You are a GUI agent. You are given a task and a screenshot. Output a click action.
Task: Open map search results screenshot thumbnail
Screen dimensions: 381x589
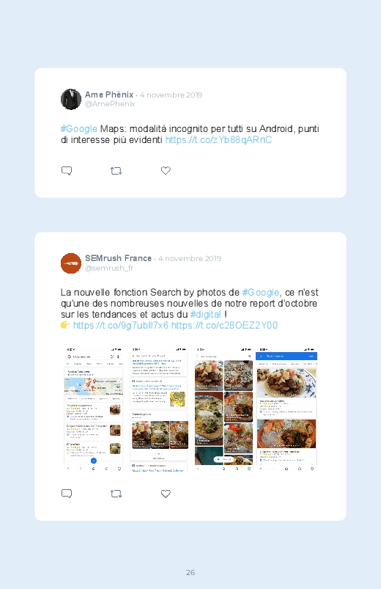94,410
